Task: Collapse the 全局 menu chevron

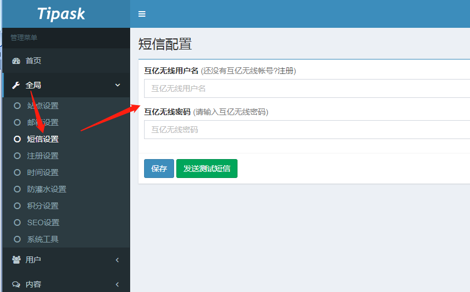Action: pyautogui.click(x=117, y=85)
